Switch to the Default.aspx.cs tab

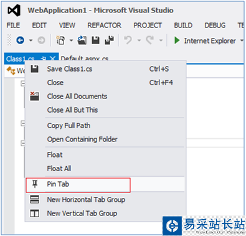[x=85, y=59]
